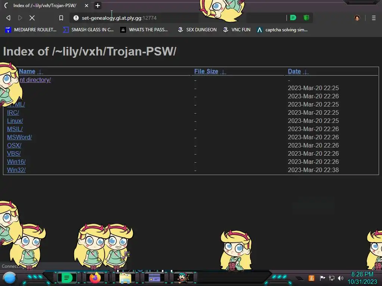This screenshot has height=286, width=382.
Task: Click the forward navigation arrow
Action: 20,18
